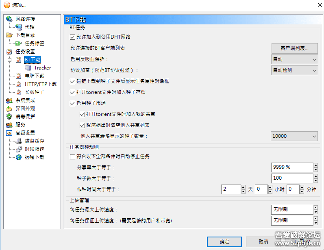Uncheck 允许加入到公用DHT网络 checkbox
Image resolution: width=324 pixels, height=250 pixels.
pos(72,37)
